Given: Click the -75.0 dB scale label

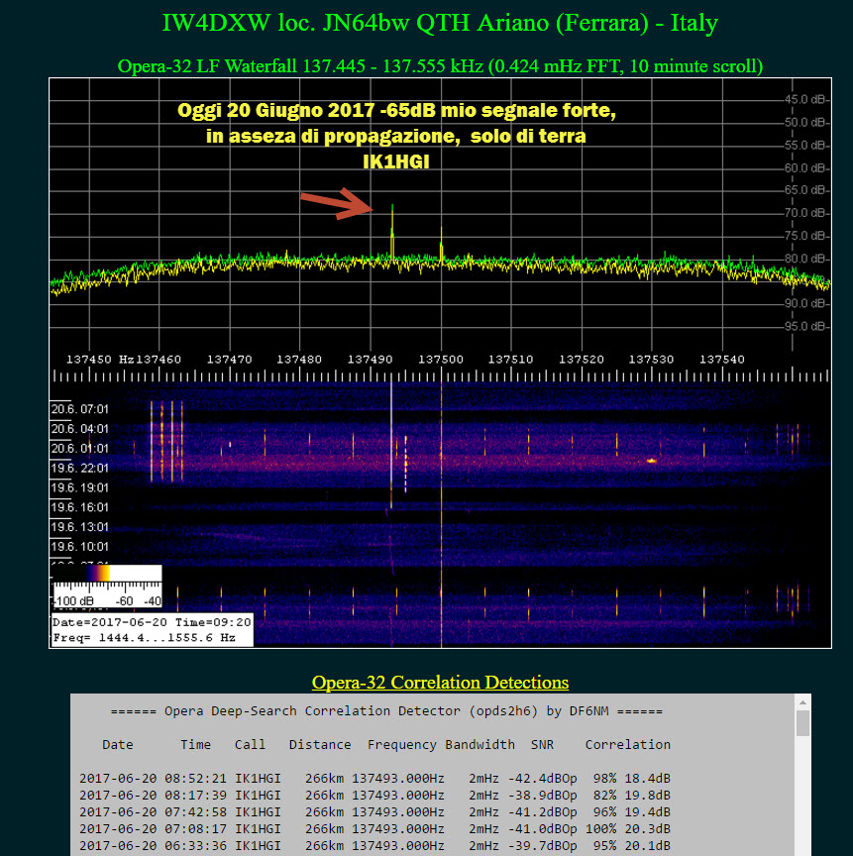Looking at the screenshot, I should click(805, 236).
